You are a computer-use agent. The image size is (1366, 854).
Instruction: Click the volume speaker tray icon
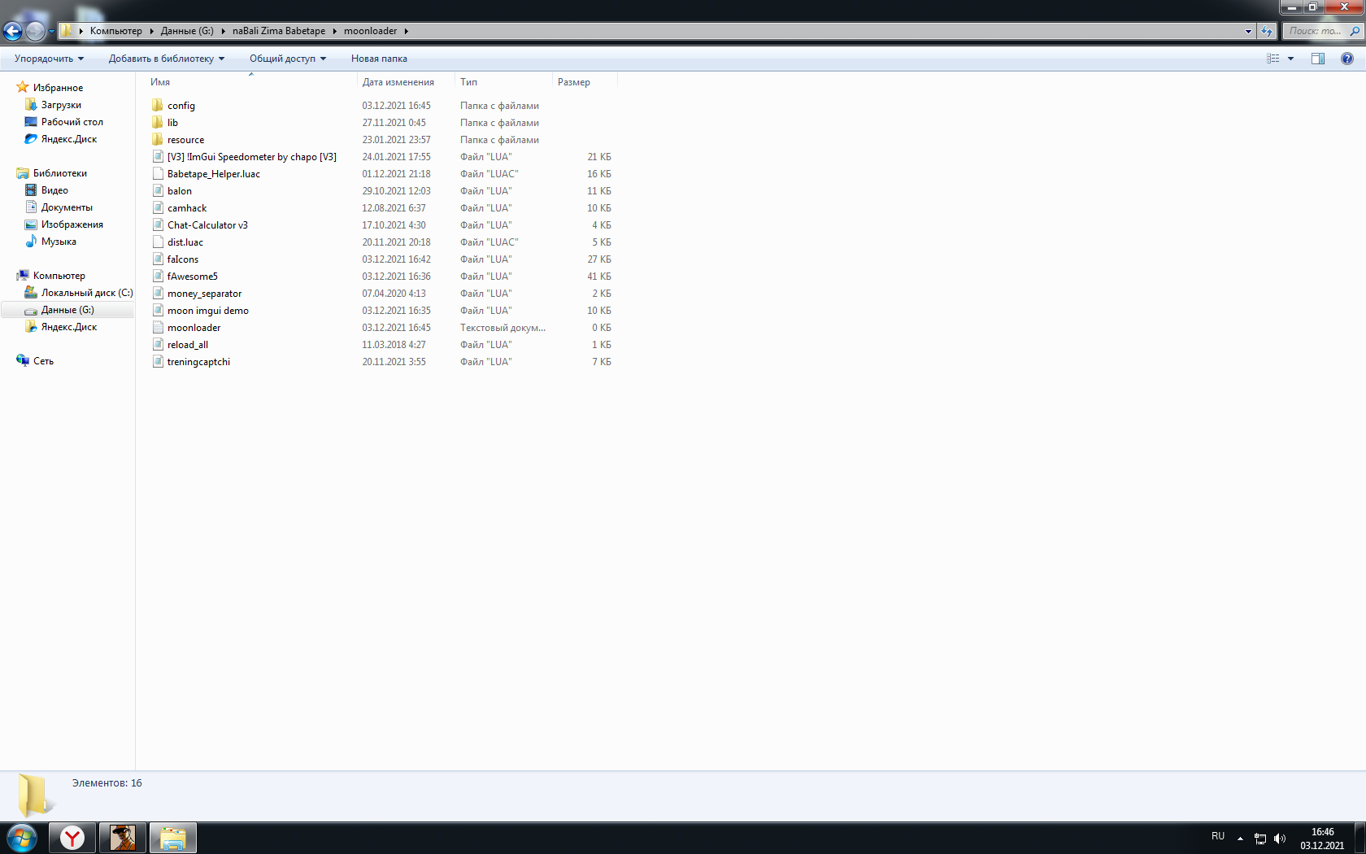(1280, 839)
